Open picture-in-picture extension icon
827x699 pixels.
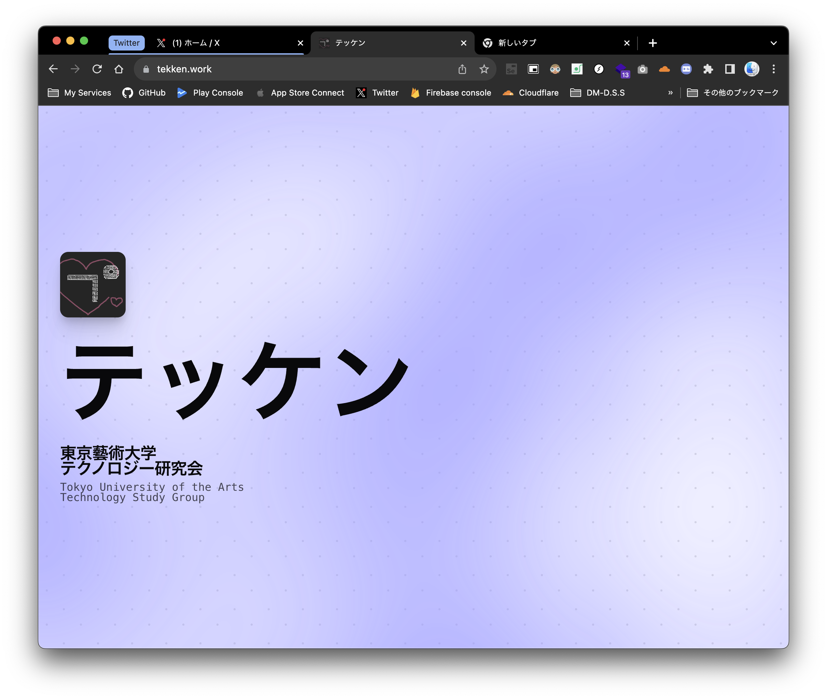(x=533, y=69)
